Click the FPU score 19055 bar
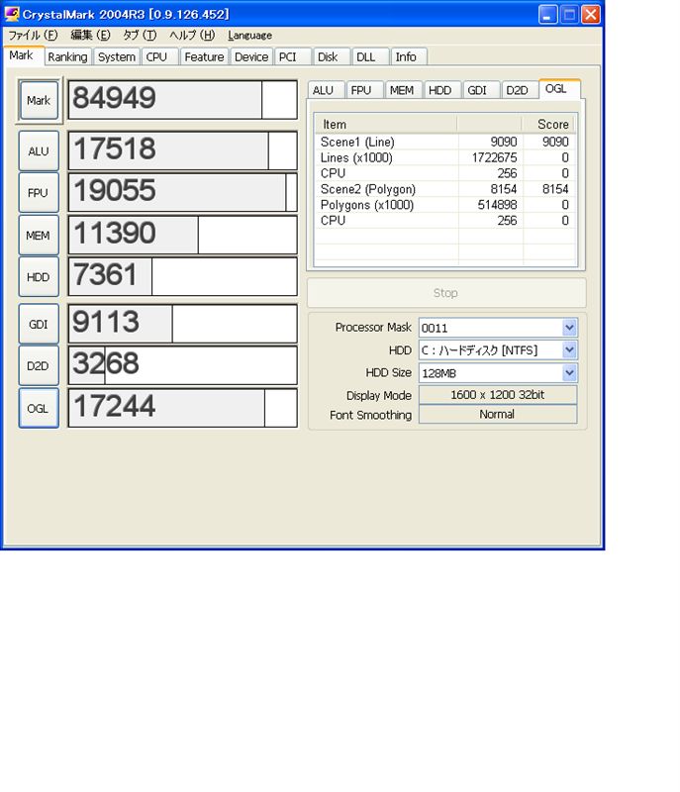This screenshot has height=792, width=680. [x=183, y=192]
